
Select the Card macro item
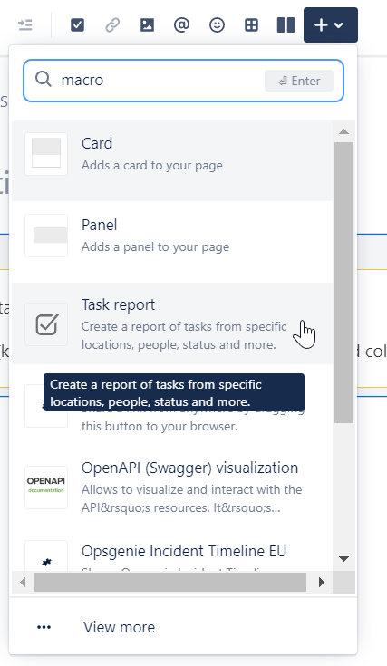tap(172, 160)
